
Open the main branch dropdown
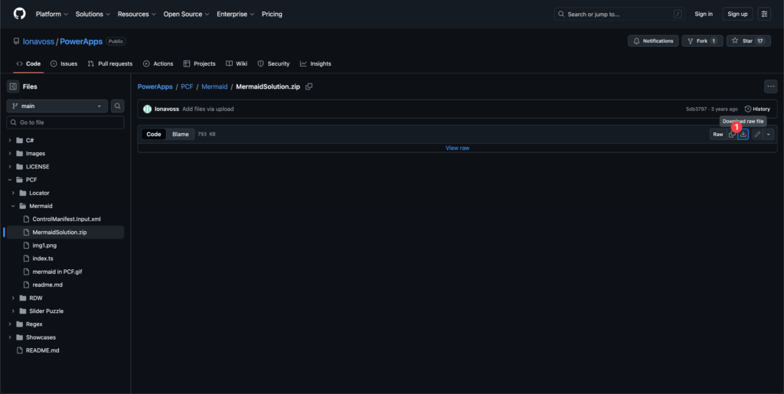pyautogui.click(x=57, y=106)
